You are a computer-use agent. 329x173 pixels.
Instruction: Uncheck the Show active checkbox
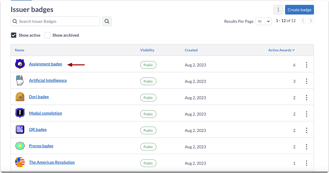click(14, 35)
